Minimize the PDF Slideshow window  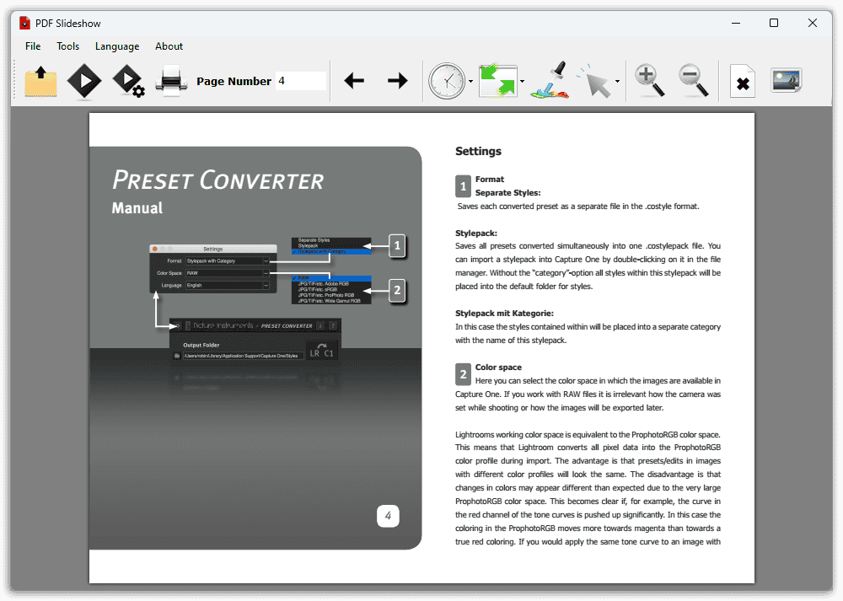tap(736, 23)
